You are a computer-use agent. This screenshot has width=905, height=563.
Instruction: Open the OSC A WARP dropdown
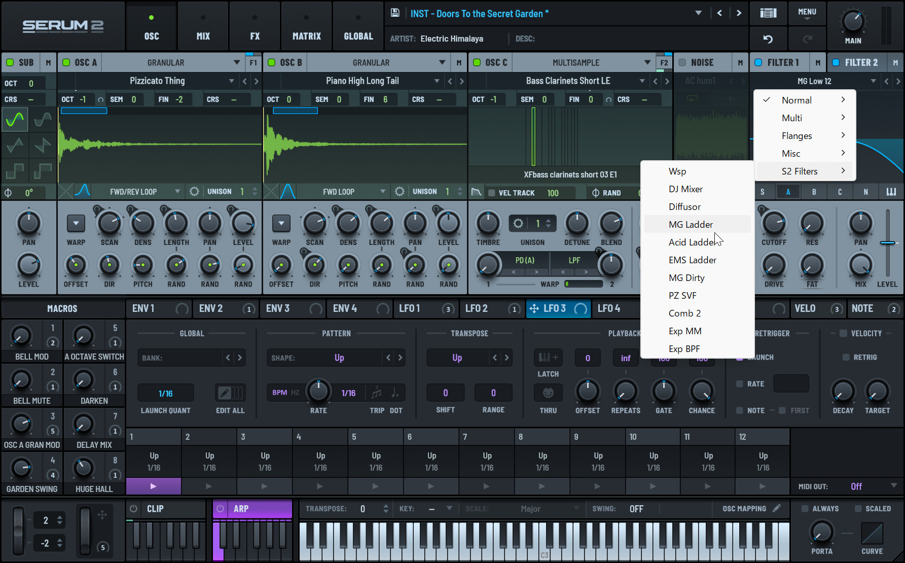tap(76, 223)
